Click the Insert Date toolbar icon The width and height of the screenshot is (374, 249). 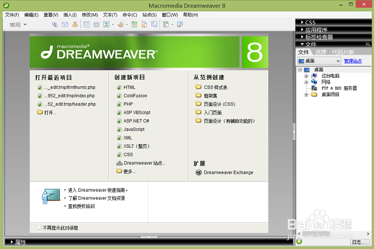[x=134, y=25]
